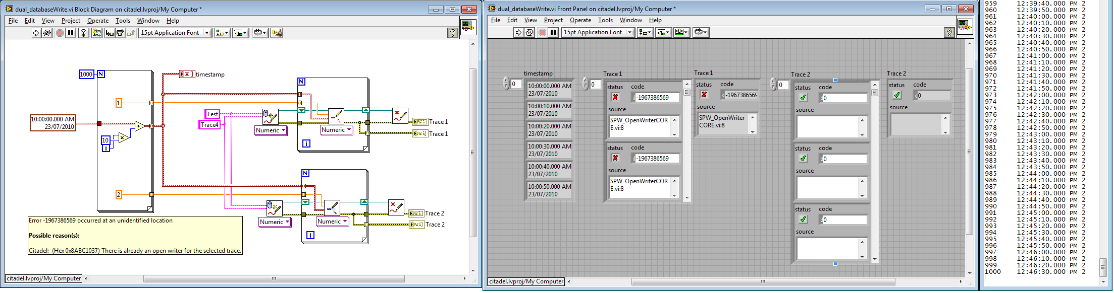Open the upper Numeric selector beside Test constant
The height and width of the screenshot is (293, 1114).
(x=271, y=130)
